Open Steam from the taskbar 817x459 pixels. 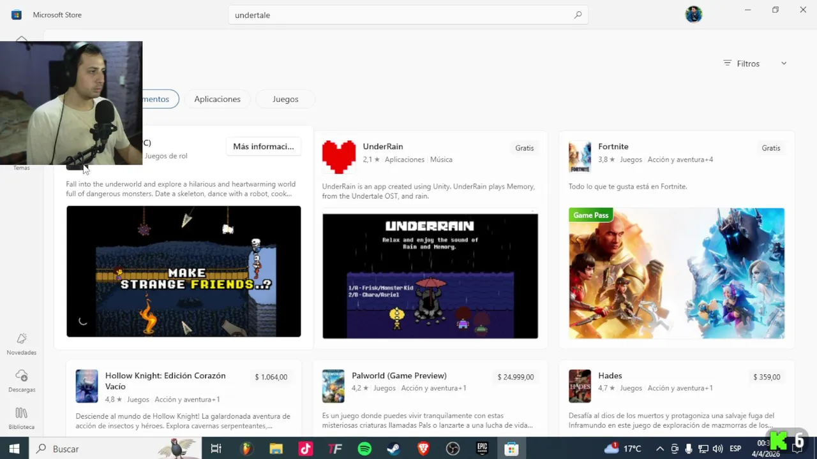(x=394, y=449)
